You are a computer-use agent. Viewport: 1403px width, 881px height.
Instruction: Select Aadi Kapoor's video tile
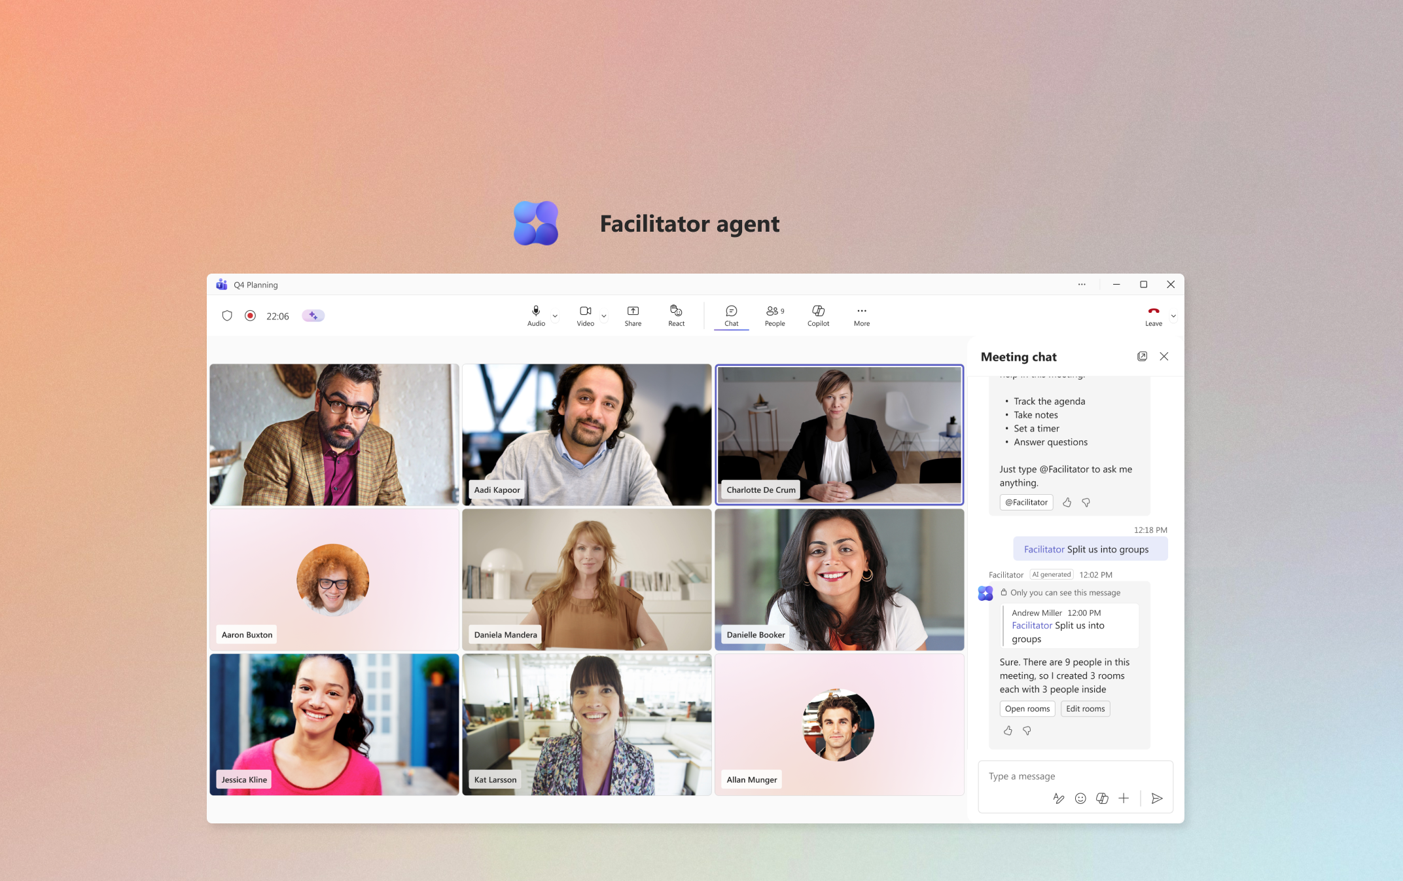pos(586,435)
